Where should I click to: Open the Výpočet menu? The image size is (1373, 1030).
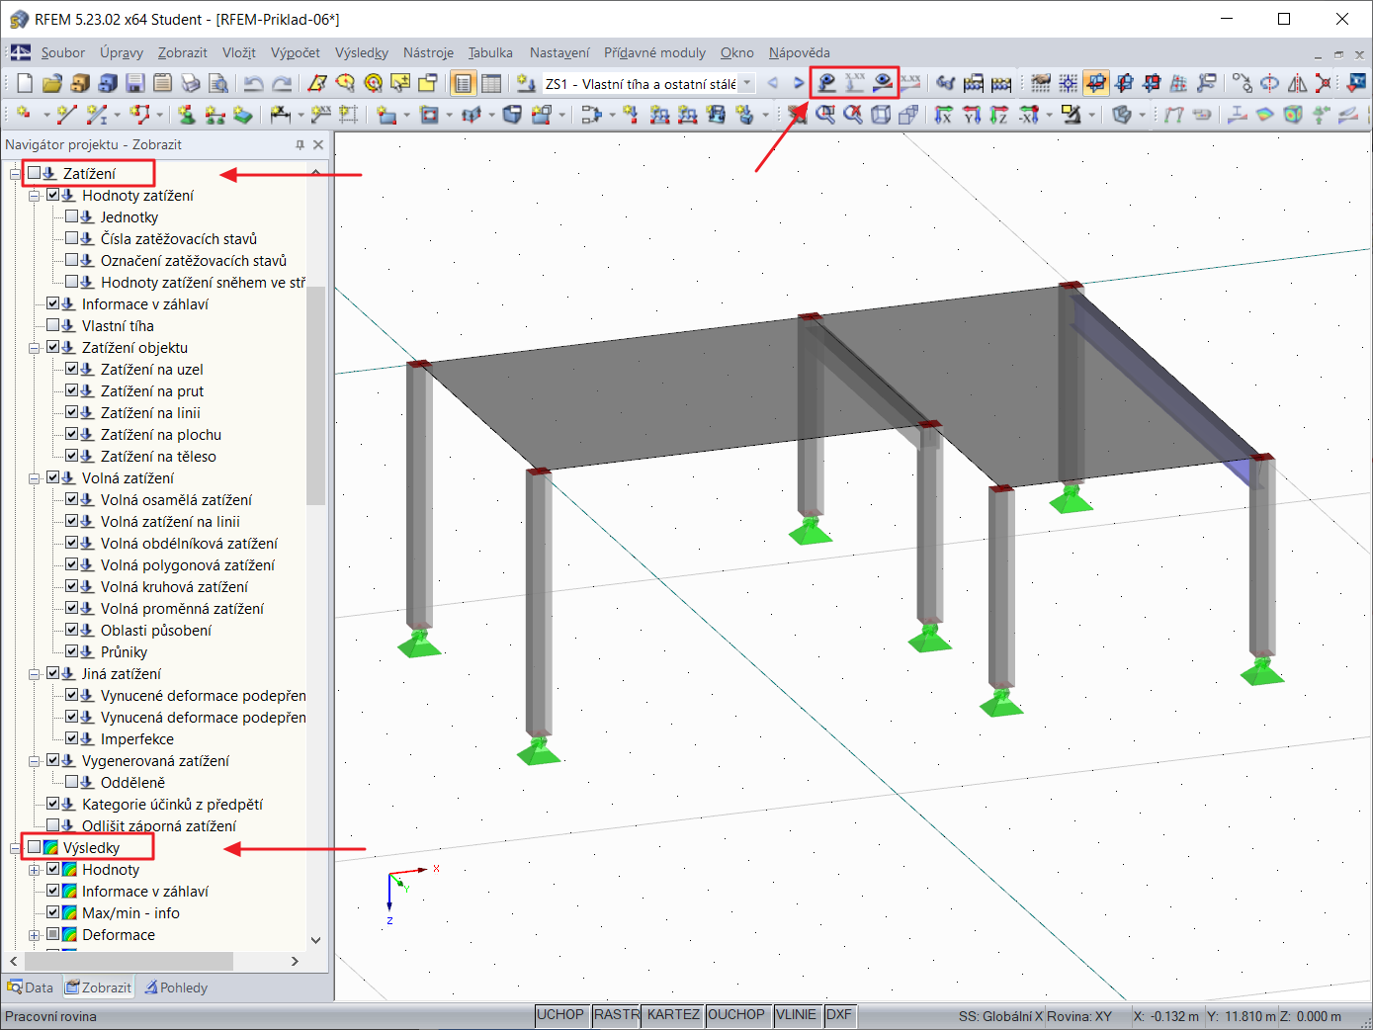[x=295, y=52]
